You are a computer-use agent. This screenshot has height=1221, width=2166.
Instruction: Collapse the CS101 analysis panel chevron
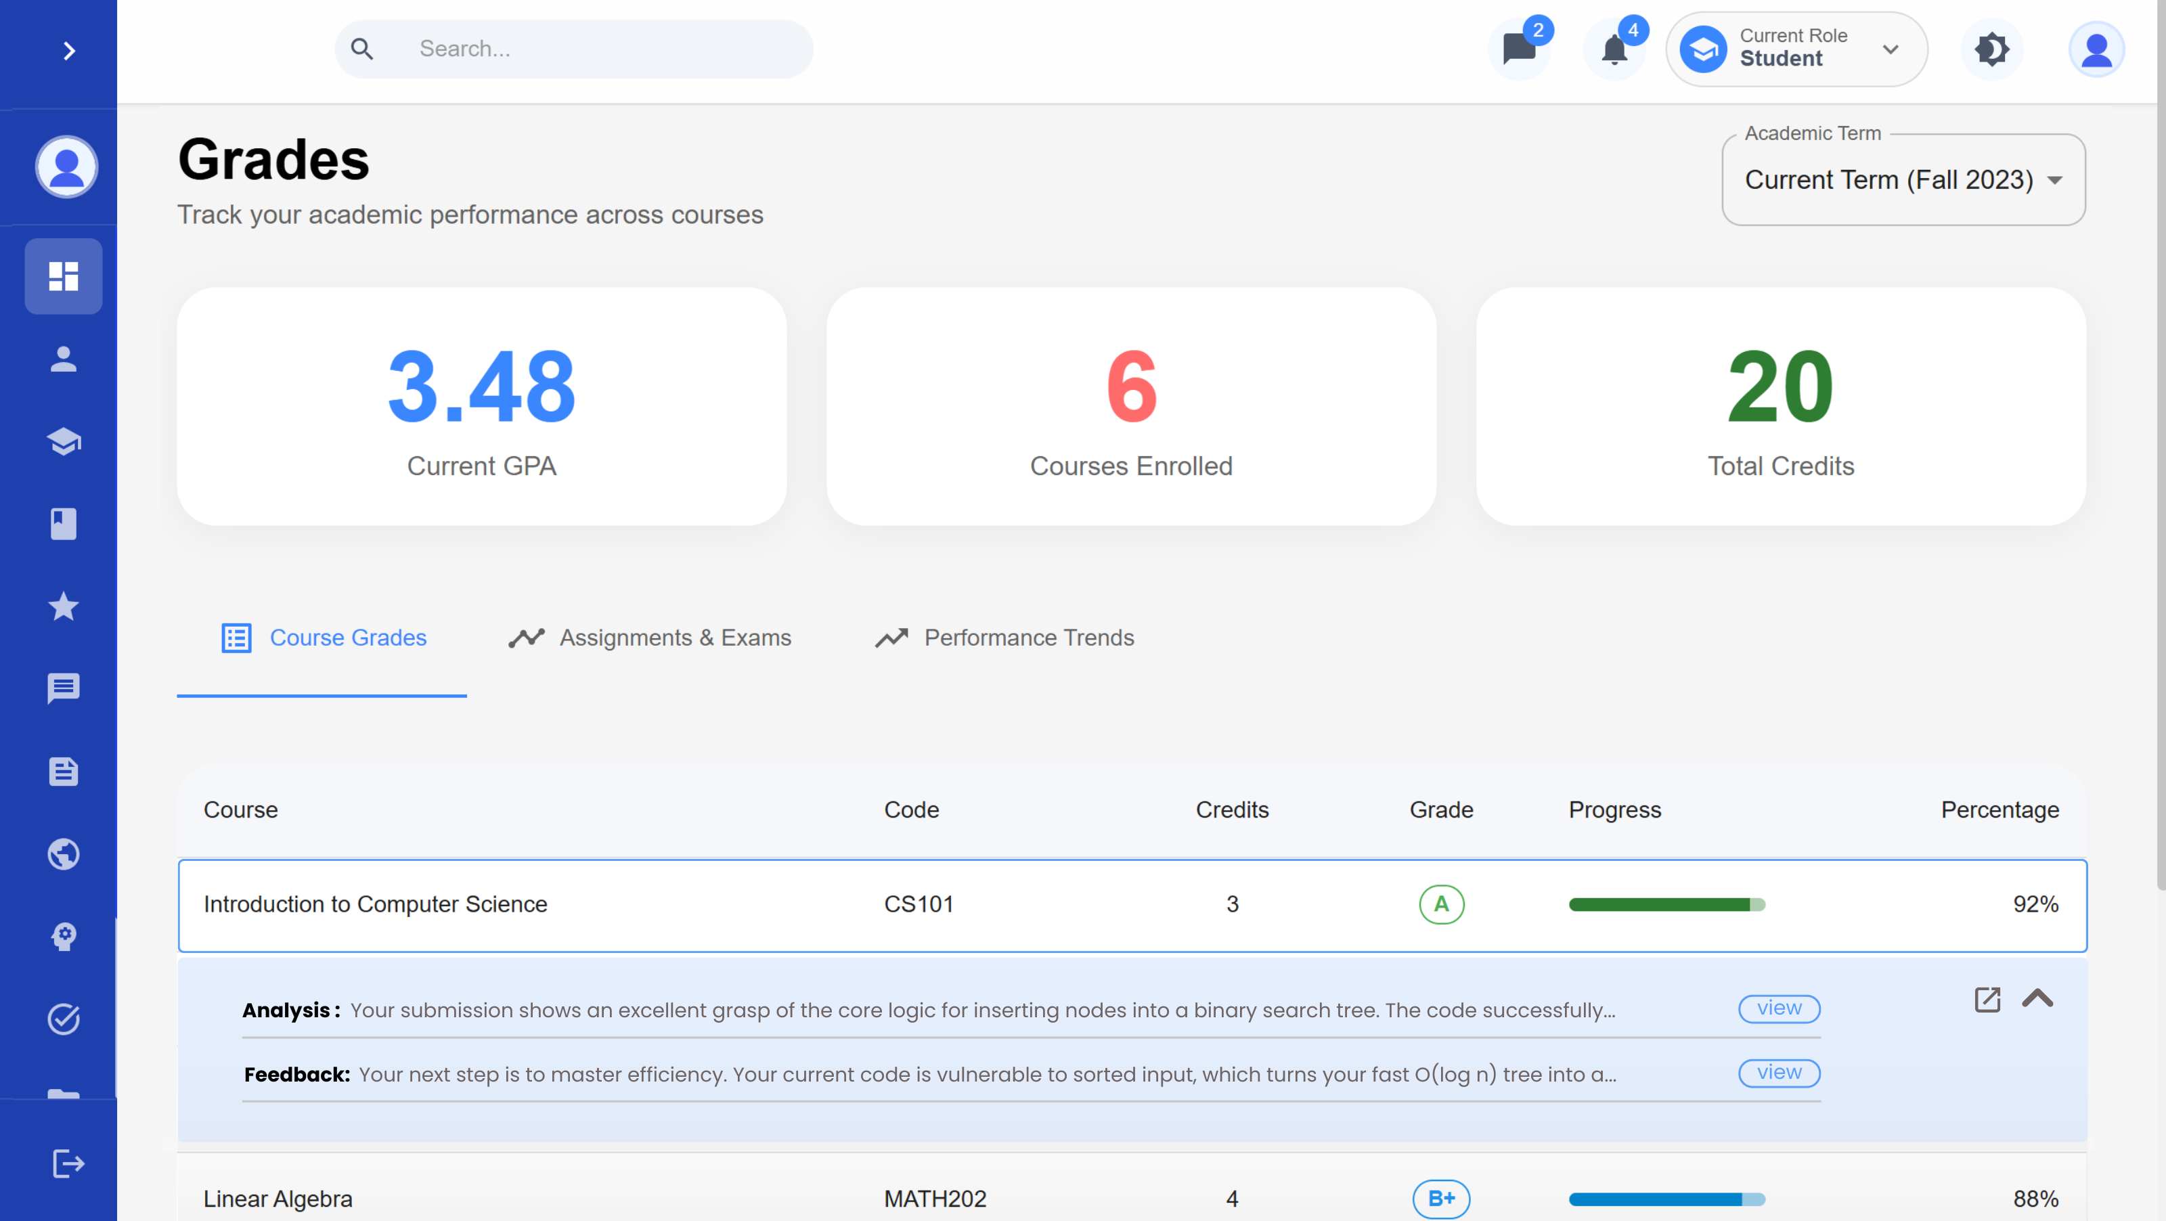[2038, 999]
